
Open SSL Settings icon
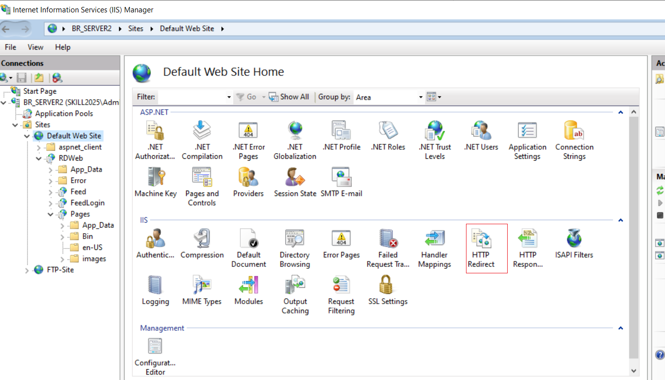point(388,290)
